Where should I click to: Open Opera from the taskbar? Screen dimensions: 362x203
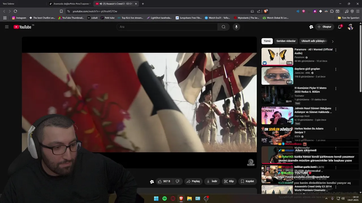(173, 198)
